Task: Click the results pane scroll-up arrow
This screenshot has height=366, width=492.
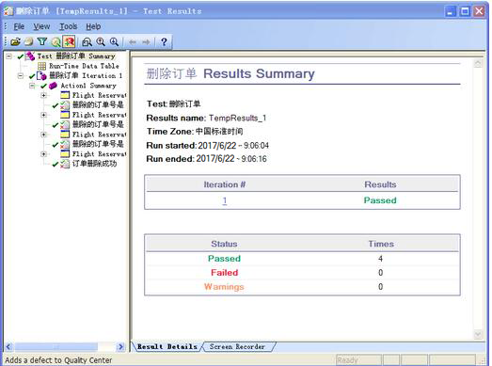Action: click(478, 63)
